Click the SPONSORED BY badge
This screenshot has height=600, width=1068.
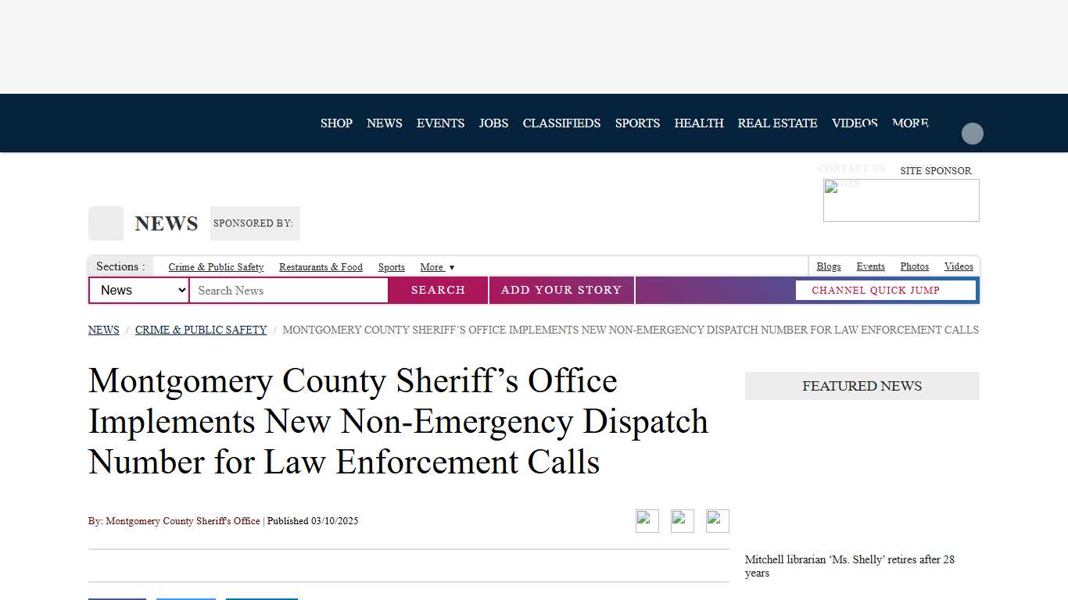click(254, 223)
